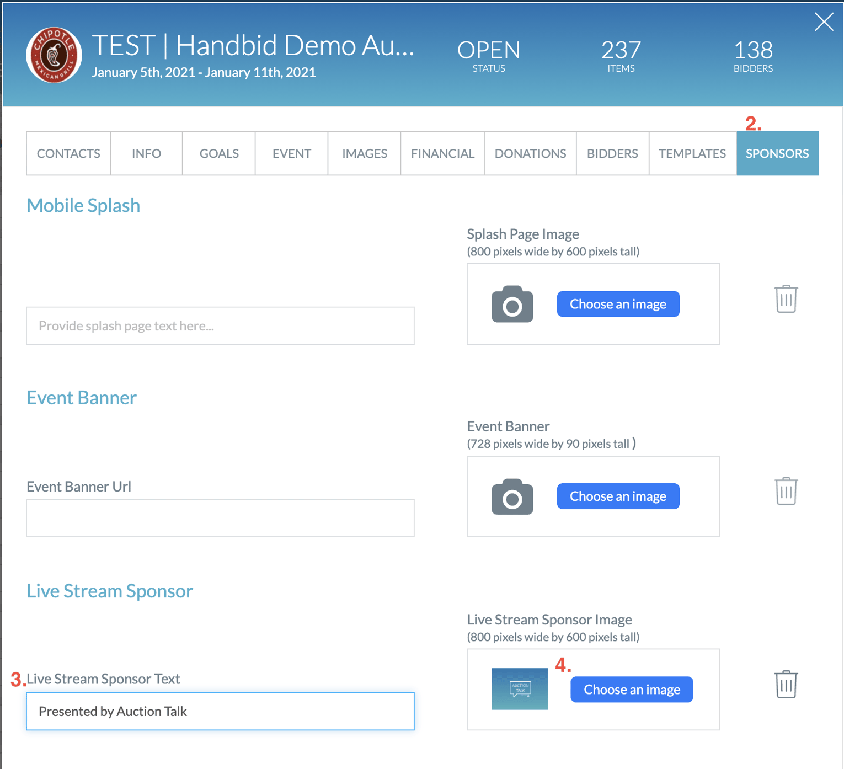The image size is (844, 769).
Task: Switch to the Contacts tab
Action: (x=68, y=153)
